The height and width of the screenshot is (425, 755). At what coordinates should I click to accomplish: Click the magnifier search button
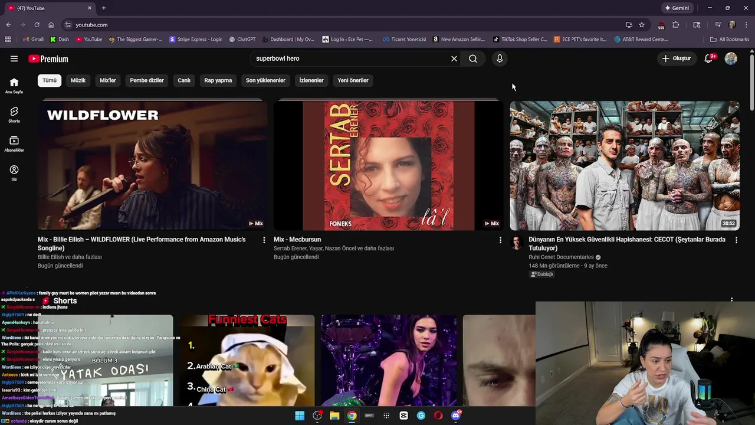tap(473, 58)
